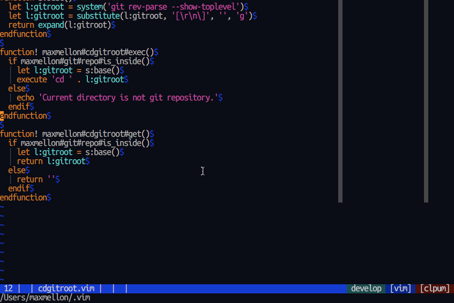Screen dimensions: 454x303
Task: Click the 'develop' branch indicator
Action: point(366,288)
